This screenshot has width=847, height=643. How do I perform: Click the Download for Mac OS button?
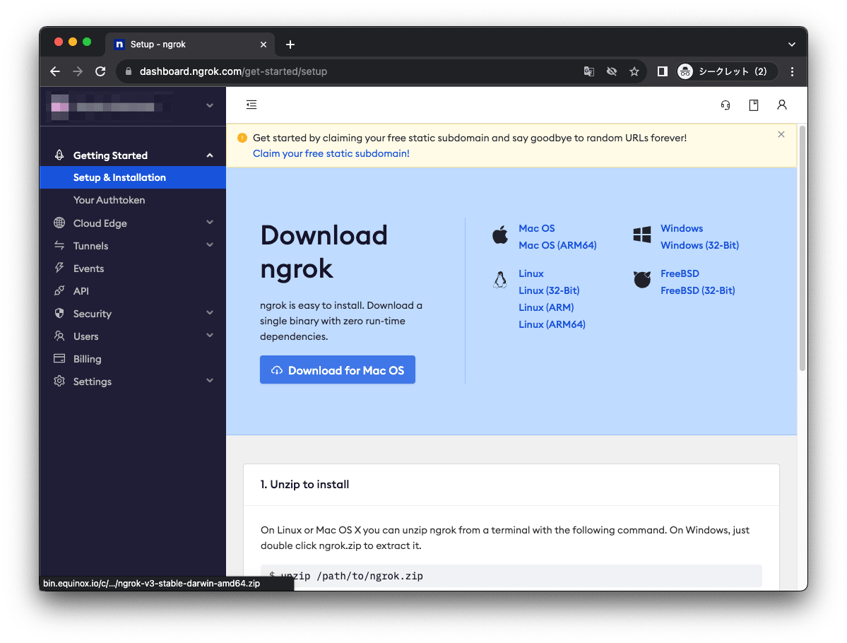click(338, 370)
